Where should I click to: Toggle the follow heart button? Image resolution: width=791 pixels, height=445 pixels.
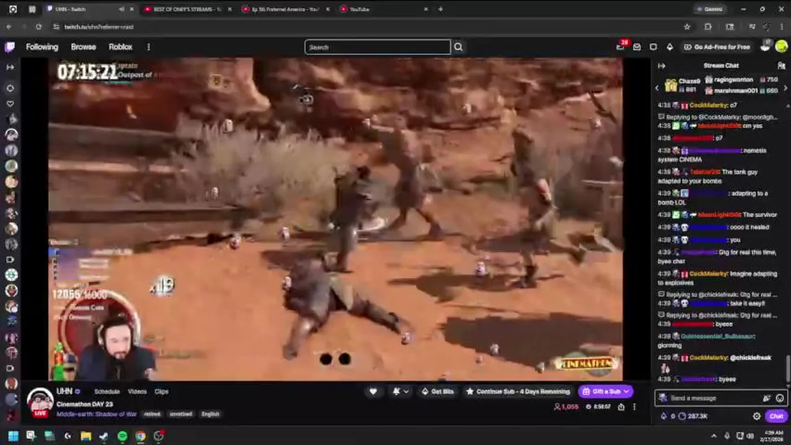(373, 391)
